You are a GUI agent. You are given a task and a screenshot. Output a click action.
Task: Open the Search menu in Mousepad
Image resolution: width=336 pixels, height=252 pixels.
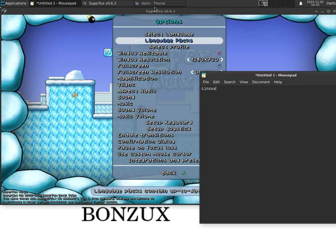coord(230,82)
